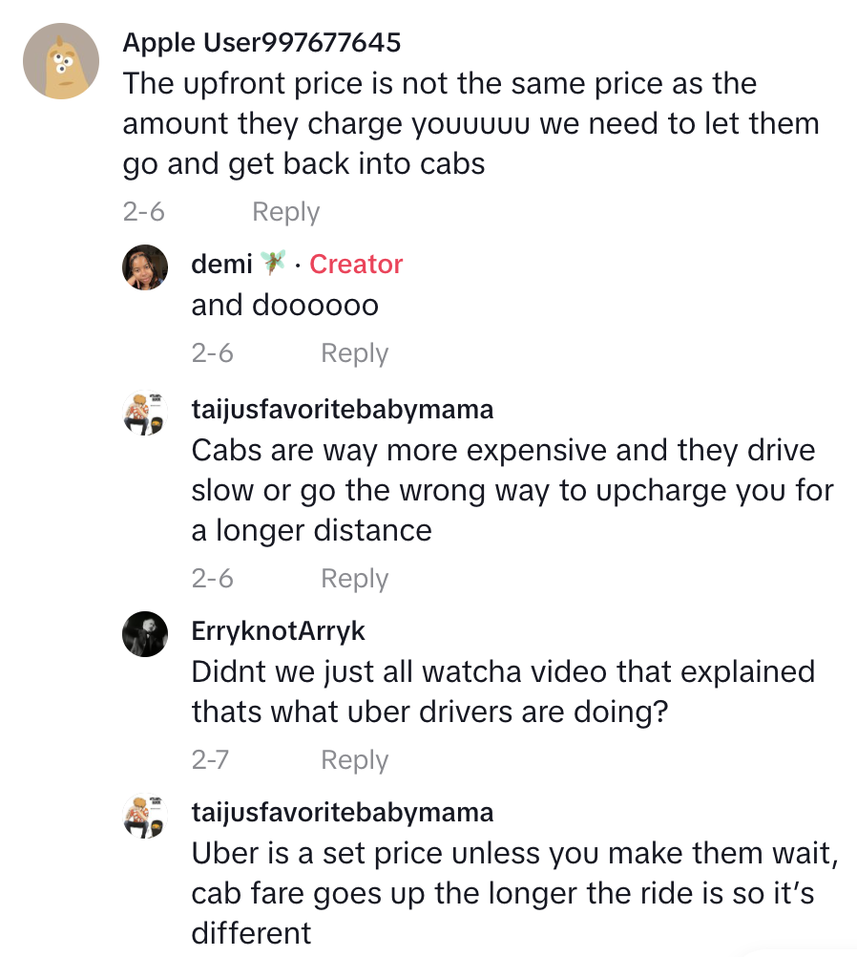The image size is (857, 957).
Task: Open demi's username link
Action: [x=221, y=264]
